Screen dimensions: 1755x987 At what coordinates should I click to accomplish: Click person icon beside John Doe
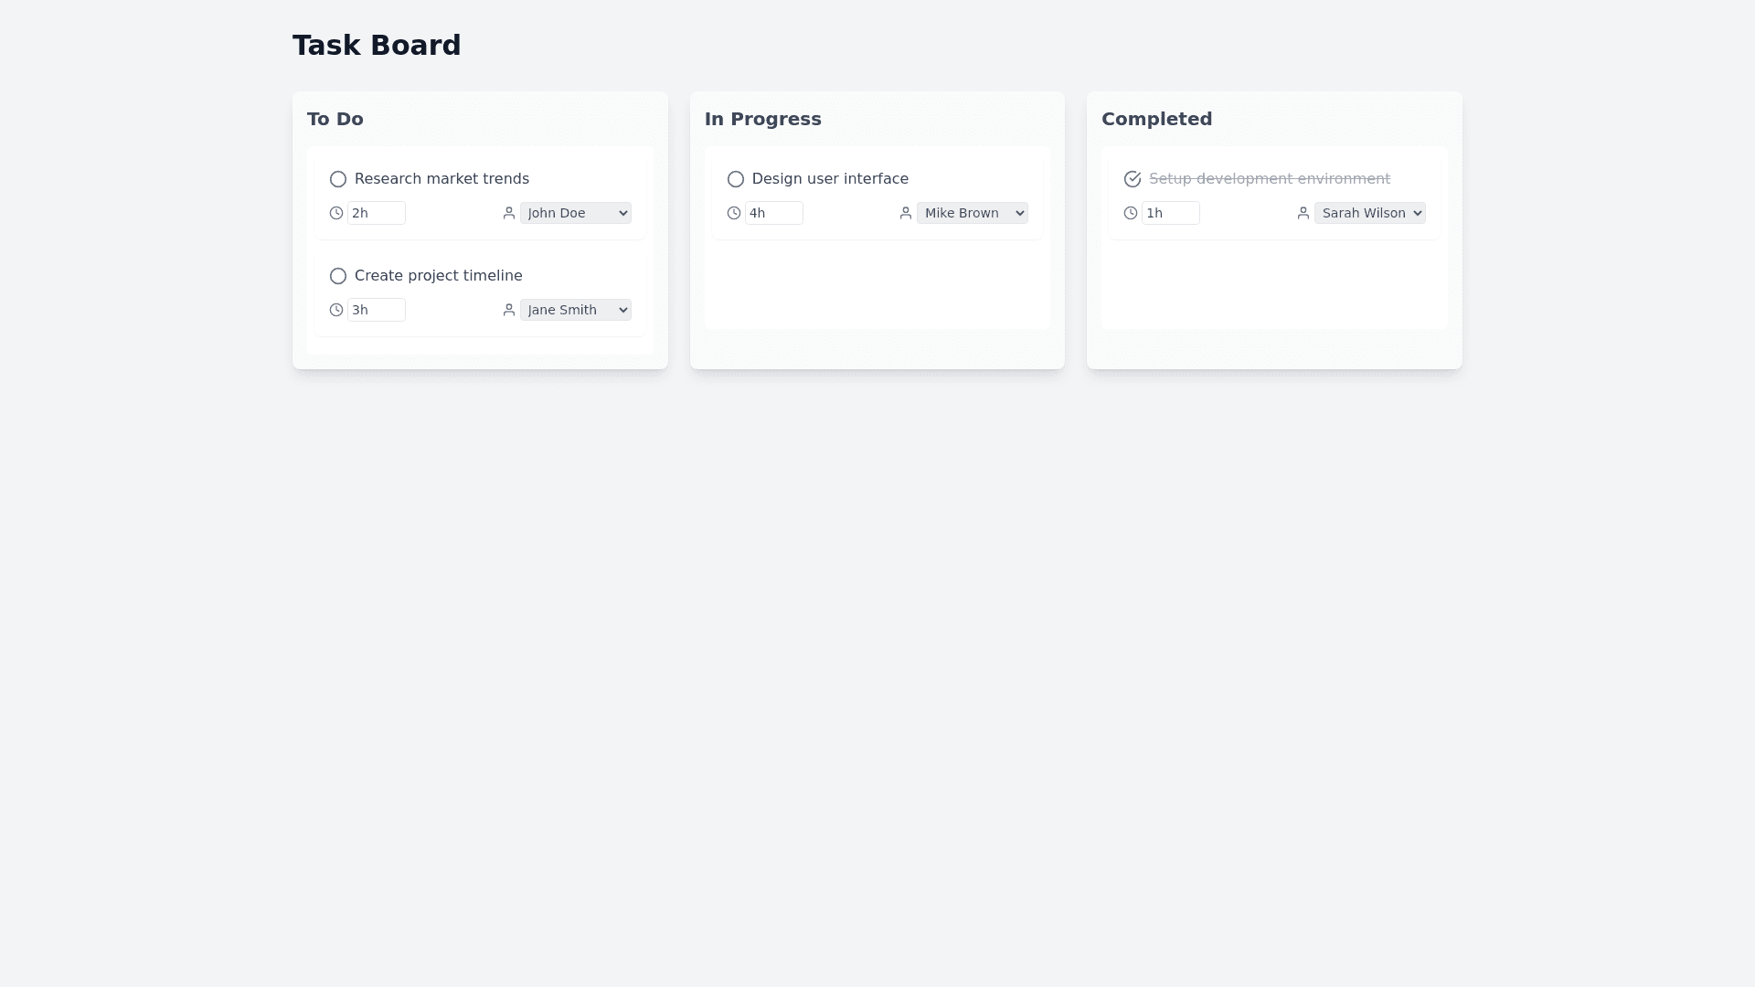click(x=509, y=213)
